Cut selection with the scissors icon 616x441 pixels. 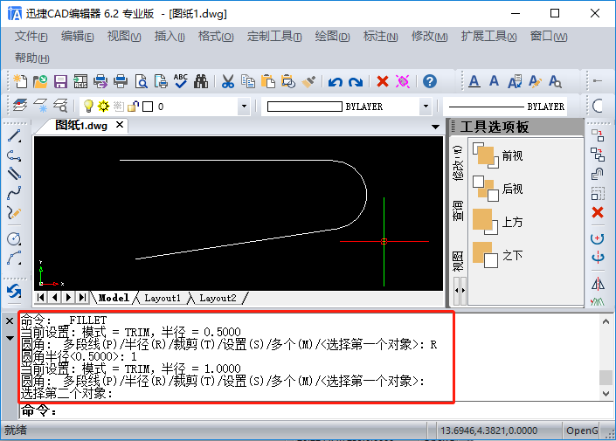pyautogui.click(x=228, y=82)
